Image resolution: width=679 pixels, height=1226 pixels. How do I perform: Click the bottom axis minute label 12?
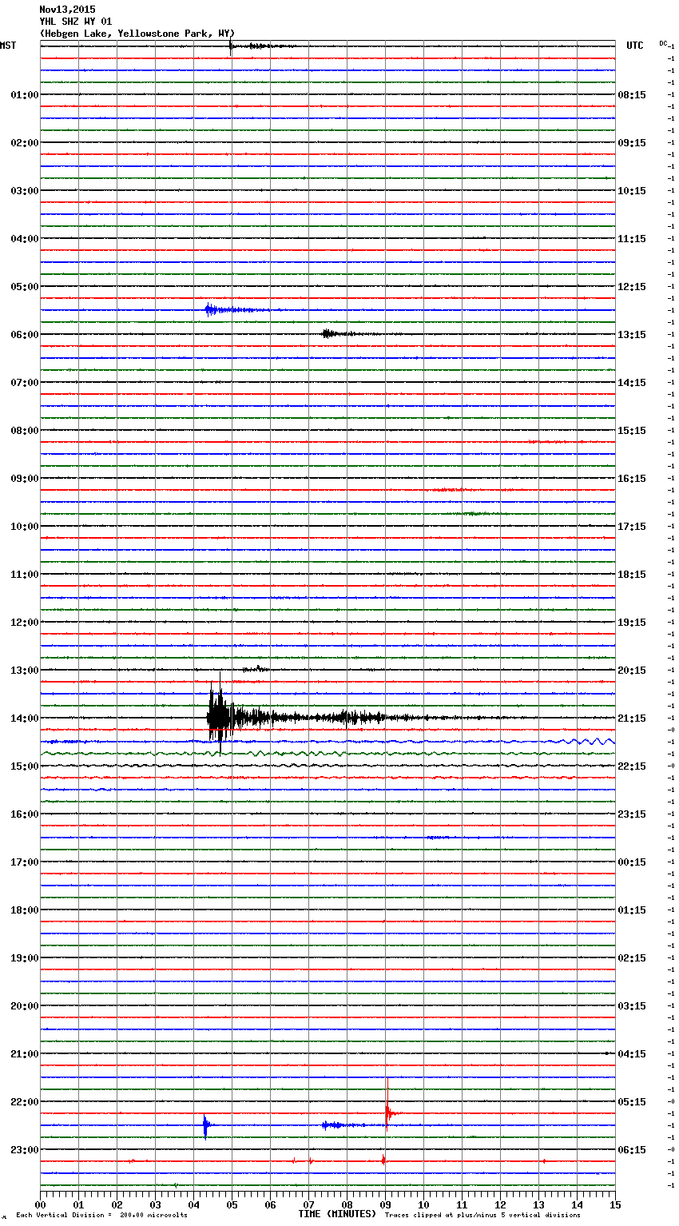click(x=500, y=1205)
